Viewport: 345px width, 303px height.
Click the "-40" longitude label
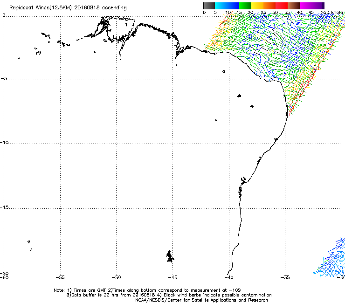229,277
